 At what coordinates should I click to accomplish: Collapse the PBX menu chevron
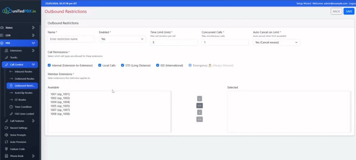(33, 43)
